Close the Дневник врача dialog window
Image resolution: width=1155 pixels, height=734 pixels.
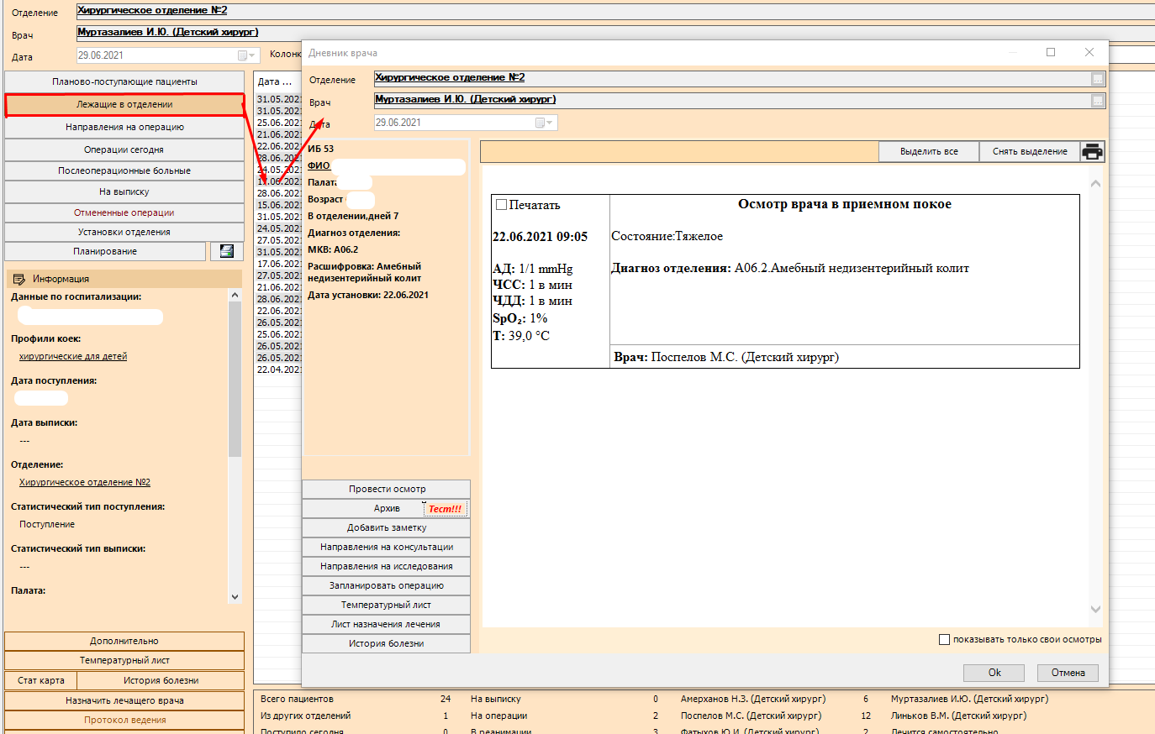(x=1089, y=52)
